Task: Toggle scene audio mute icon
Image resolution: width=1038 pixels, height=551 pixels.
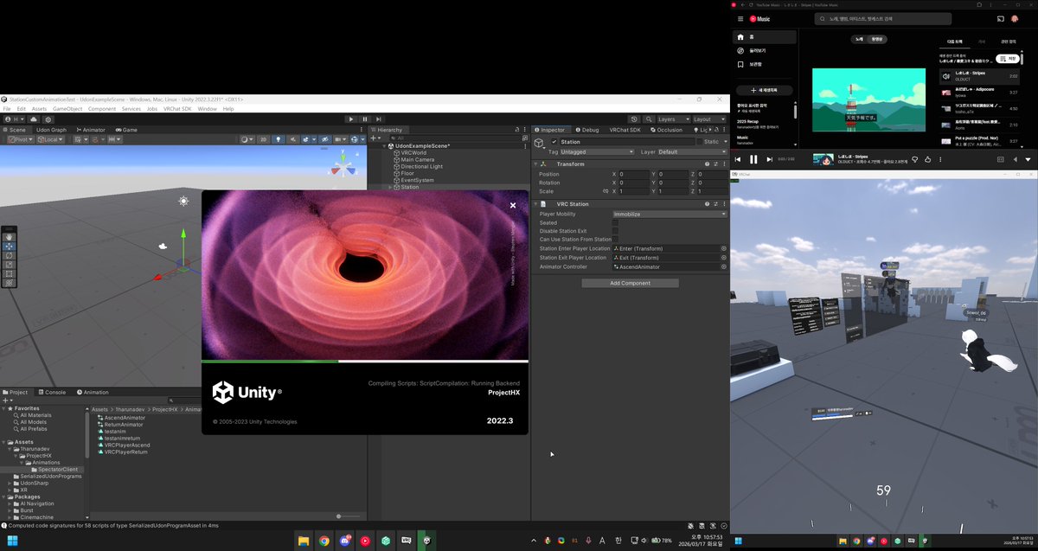Action: coord(293,139)
